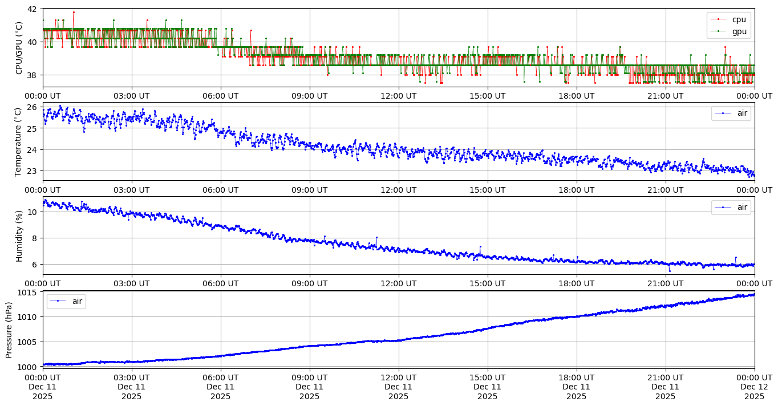
Task: Click the 42 tick on the CPU/GPU axis
Action: (x=32, y=10)
